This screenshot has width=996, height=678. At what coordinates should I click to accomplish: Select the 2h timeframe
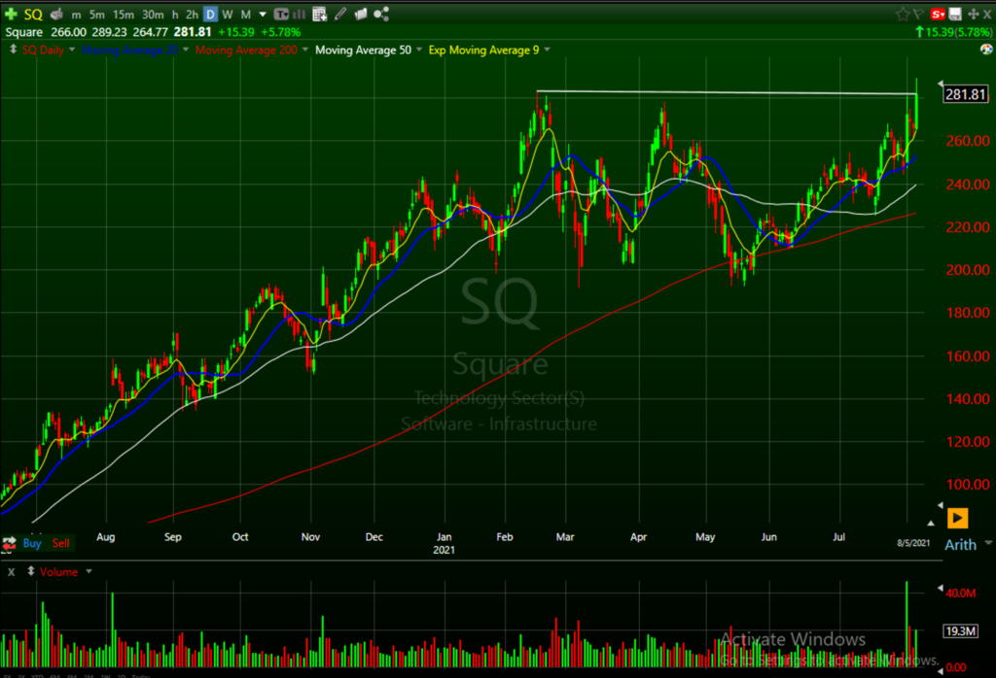point(192,15)
